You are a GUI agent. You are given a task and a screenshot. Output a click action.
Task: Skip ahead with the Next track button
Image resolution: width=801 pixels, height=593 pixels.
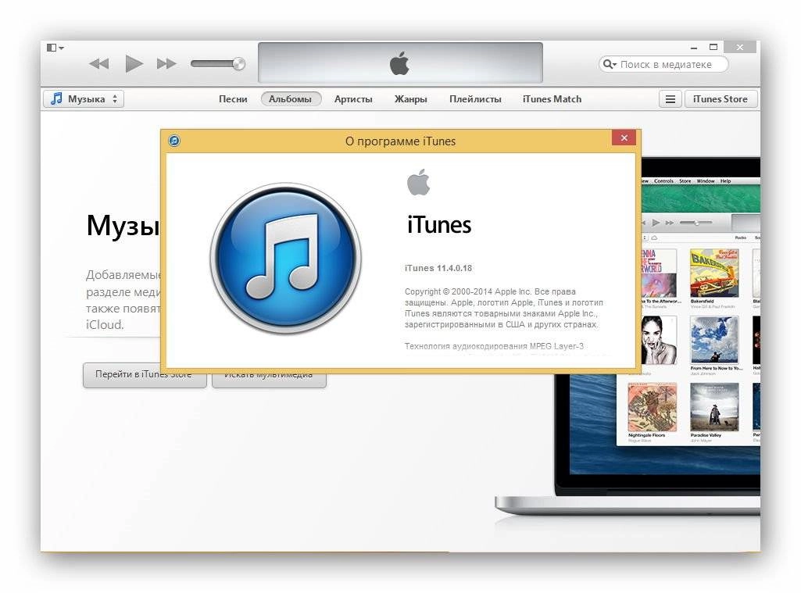[x=166, y=64]
